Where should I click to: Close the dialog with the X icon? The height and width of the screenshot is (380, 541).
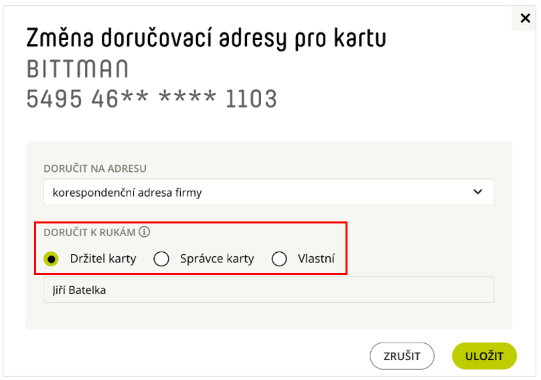pos(525,18)
